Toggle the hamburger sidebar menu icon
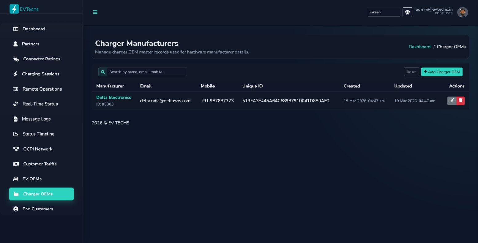 (x=95, y=12)
